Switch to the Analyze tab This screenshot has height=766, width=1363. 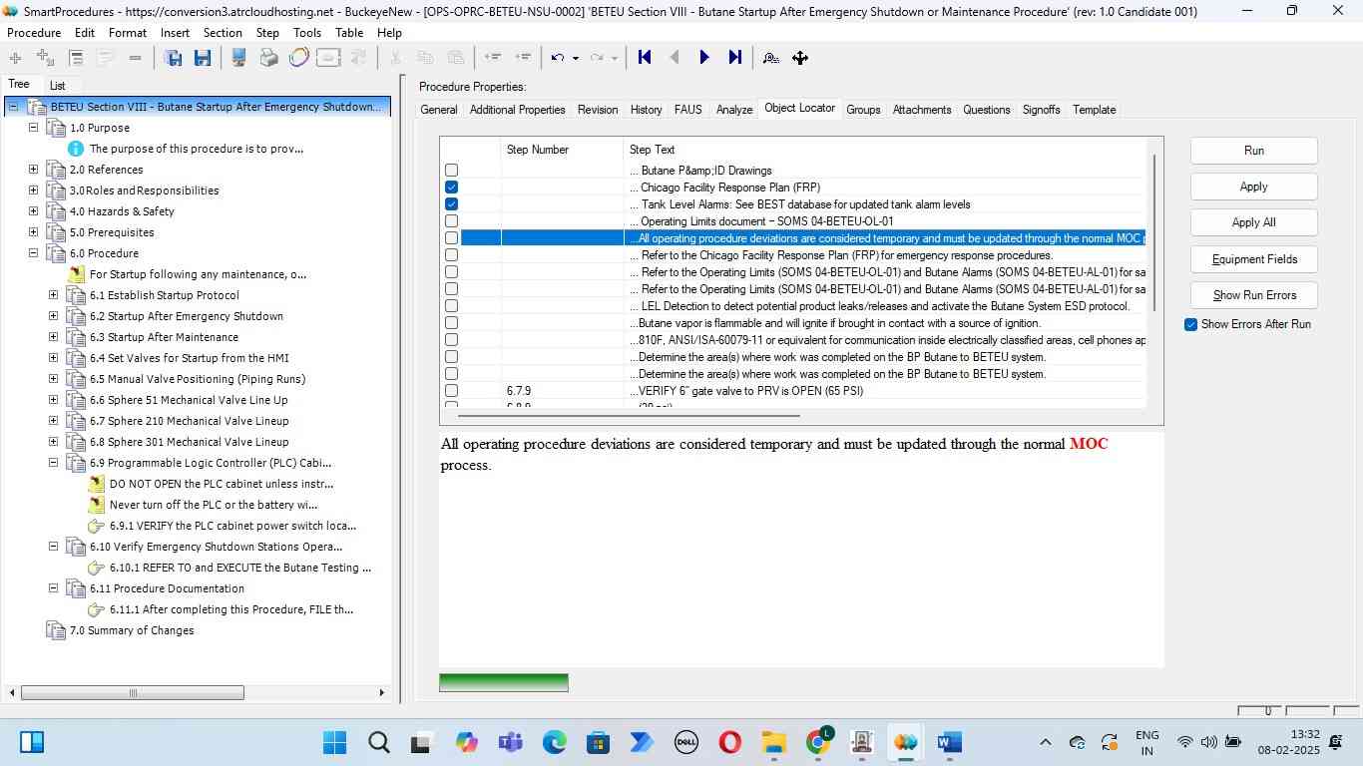tap(734, 110)
